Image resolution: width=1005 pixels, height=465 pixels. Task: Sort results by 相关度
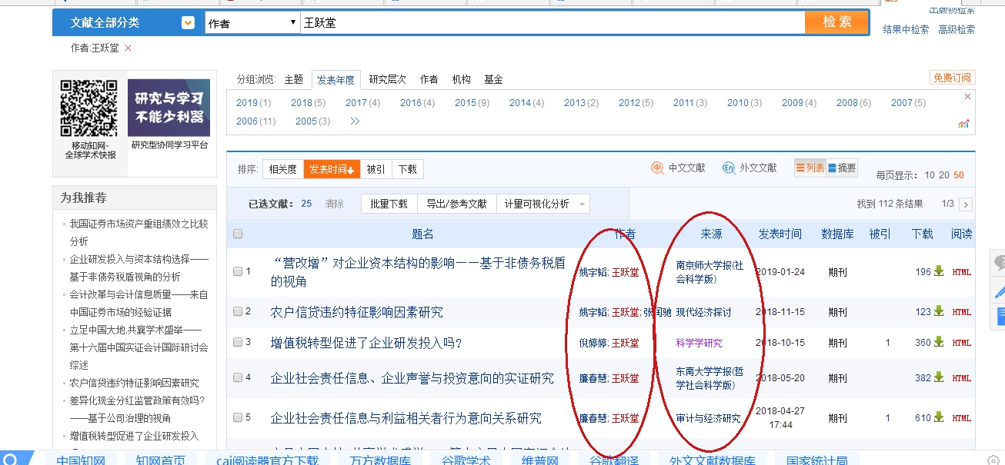(x=283, y=169)
